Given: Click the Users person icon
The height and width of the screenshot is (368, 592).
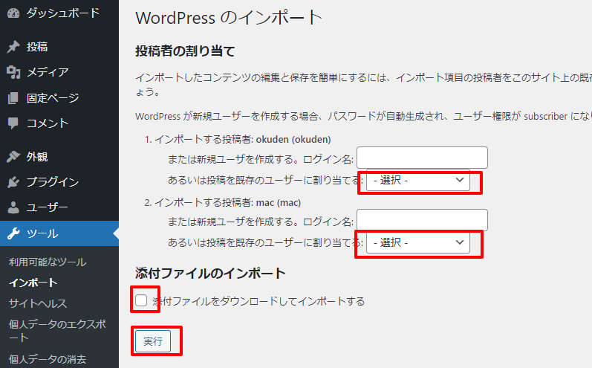Looking at the screenshot, I should [x=13, y=207].
